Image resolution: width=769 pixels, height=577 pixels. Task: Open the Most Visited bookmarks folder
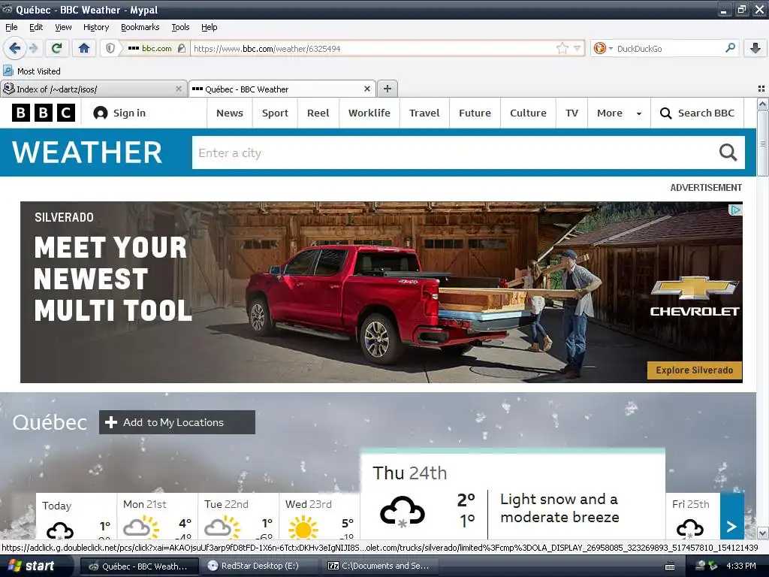pos(32,71)
